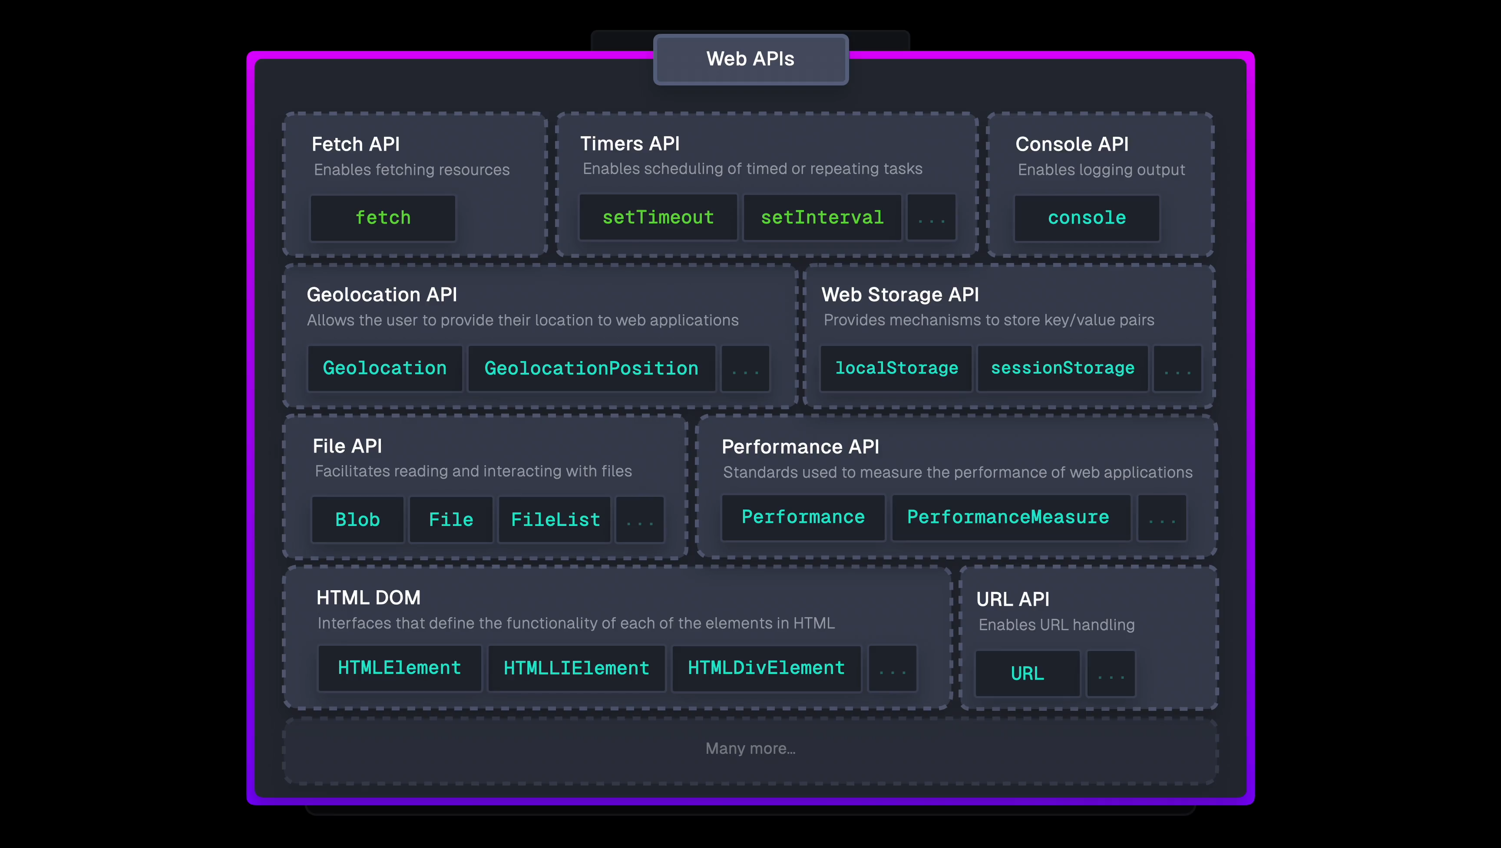The width and height of the screenshot is (1501, 848).
Task: Click the HTMLLIElement chip
Action: point(576,668)
